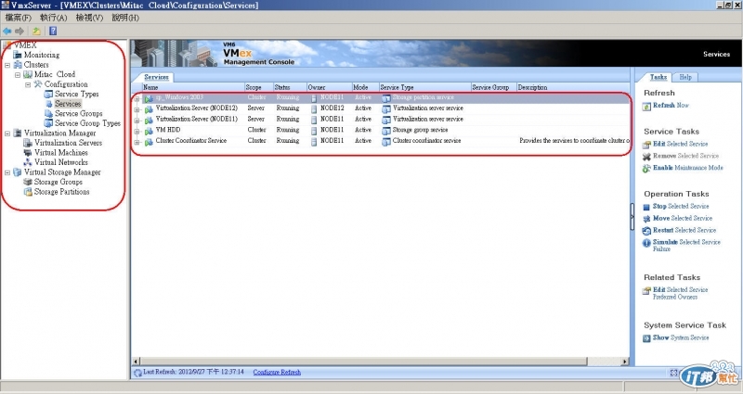743x394 pixels.
Task: Collapse the Clusters tree node
Action: pos(7,65)
